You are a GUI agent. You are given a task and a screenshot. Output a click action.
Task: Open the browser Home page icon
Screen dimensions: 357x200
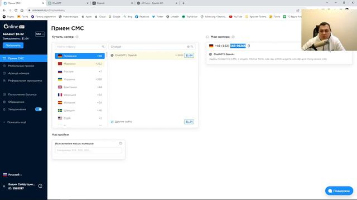click(x=22, y=10)
